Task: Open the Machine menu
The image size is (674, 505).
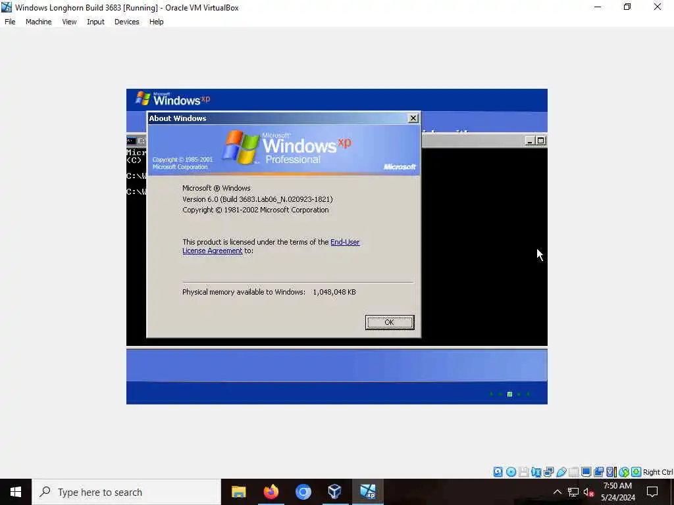Action: [x=39, y=22]
